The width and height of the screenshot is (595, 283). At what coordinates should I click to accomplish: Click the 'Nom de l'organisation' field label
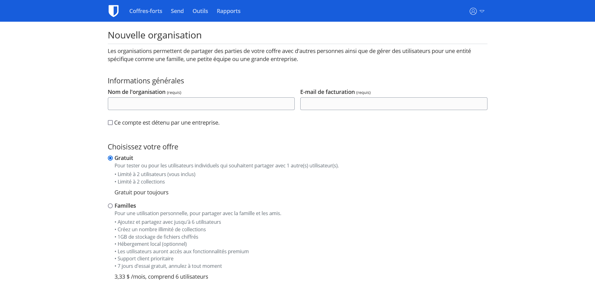(137, 92)
